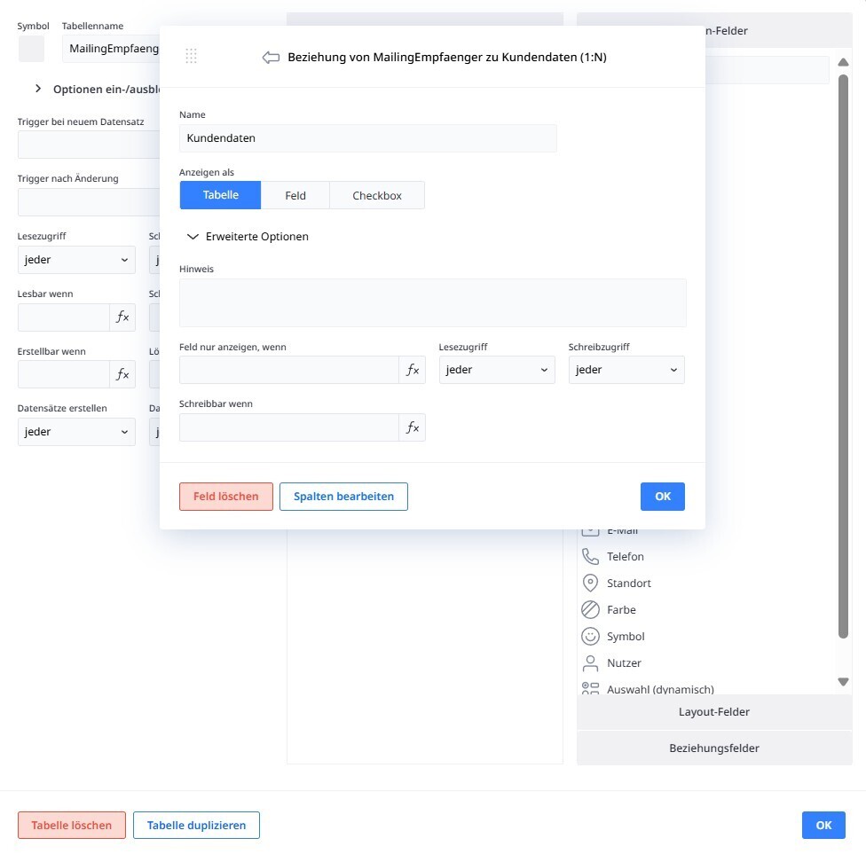Select 'Checkbox' display option
The height and width of the screenshot is (854, 866).
377,195
